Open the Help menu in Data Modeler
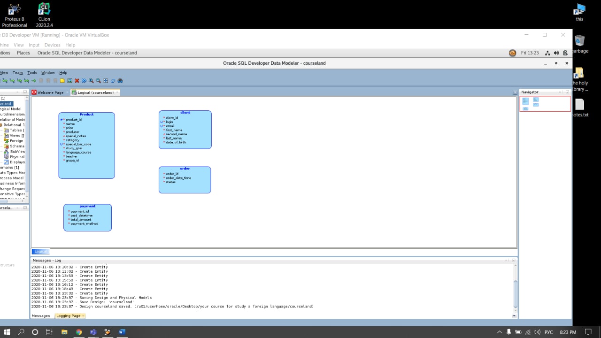 click(x=63, y=73)
